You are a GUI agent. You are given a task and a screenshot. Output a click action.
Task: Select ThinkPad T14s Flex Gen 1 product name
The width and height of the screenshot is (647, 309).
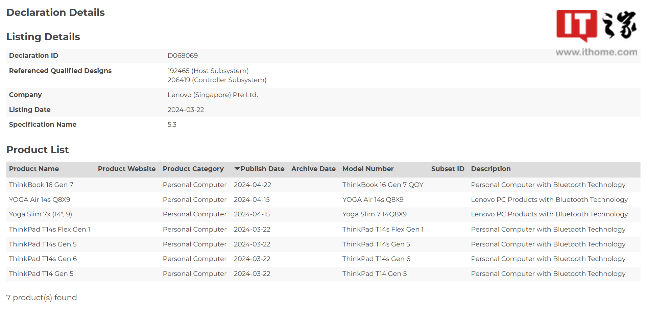[x=49, y=230]
